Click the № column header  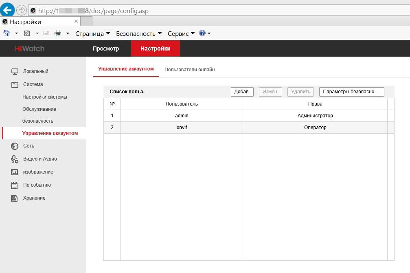tap(112, 104)
